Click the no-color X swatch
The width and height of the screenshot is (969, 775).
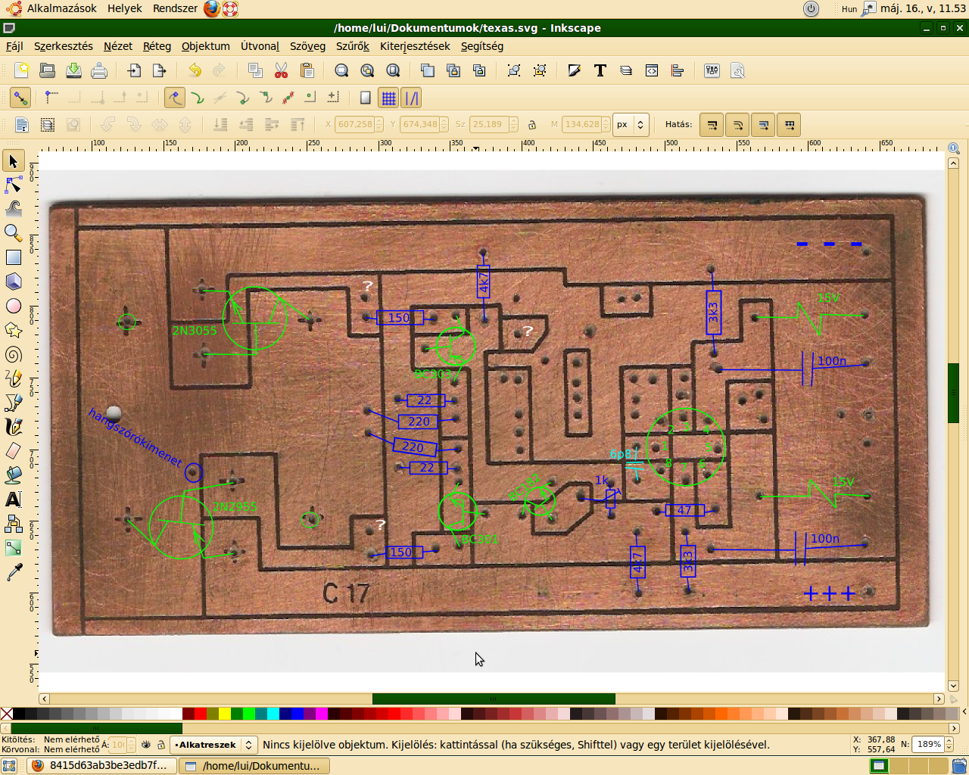click(x=7, y=714)
